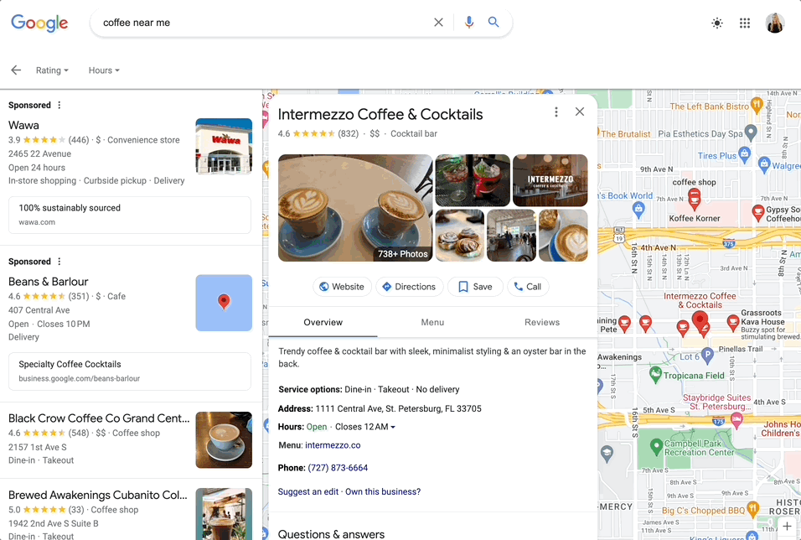Start voice search with microphone icon
This screenshot has width=801, height=540.
click(x=469, y=23)
